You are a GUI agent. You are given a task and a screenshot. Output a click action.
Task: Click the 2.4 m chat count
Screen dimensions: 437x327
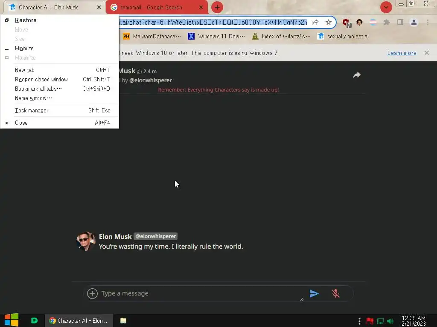click(147, 72)
